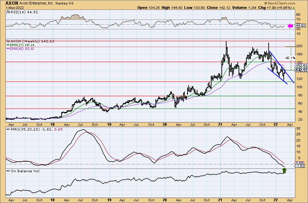The height and width of the screenshot is (203, 308).
Task: Click the 90 level on the RSI axis
Action: click(x=298, y=14)
